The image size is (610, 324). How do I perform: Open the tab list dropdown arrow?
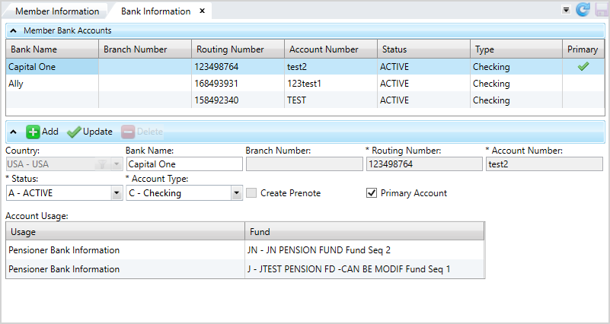[566, 11]
